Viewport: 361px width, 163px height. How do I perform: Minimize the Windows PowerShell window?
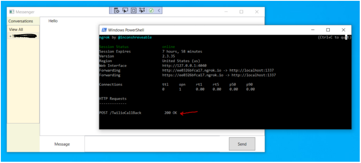(x=312, y=30)
